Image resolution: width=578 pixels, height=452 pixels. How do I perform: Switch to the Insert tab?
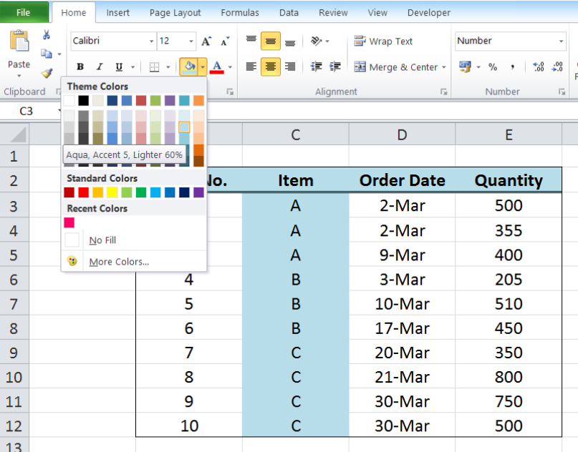[x=117, y=12]
